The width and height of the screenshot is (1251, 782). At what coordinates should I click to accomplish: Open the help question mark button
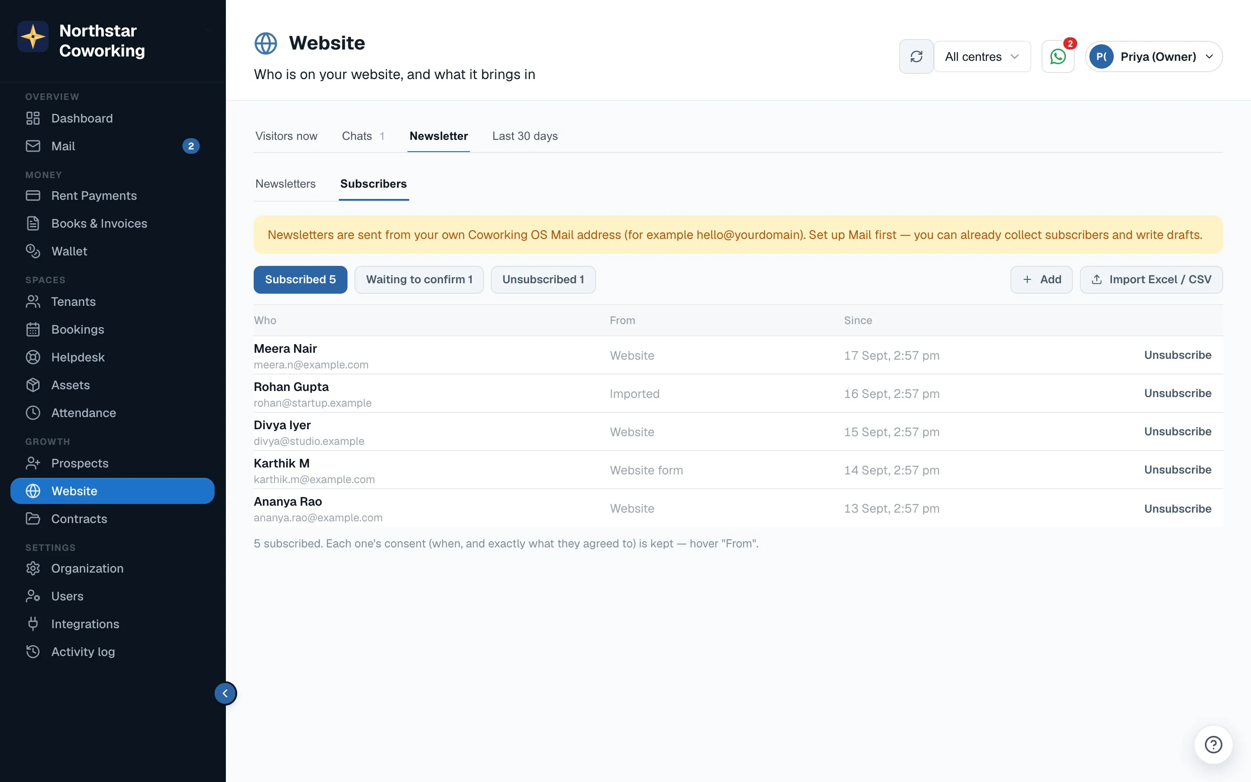[1213, 745]
